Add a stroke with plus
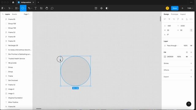The image size is (196, 110). point(191,63)
